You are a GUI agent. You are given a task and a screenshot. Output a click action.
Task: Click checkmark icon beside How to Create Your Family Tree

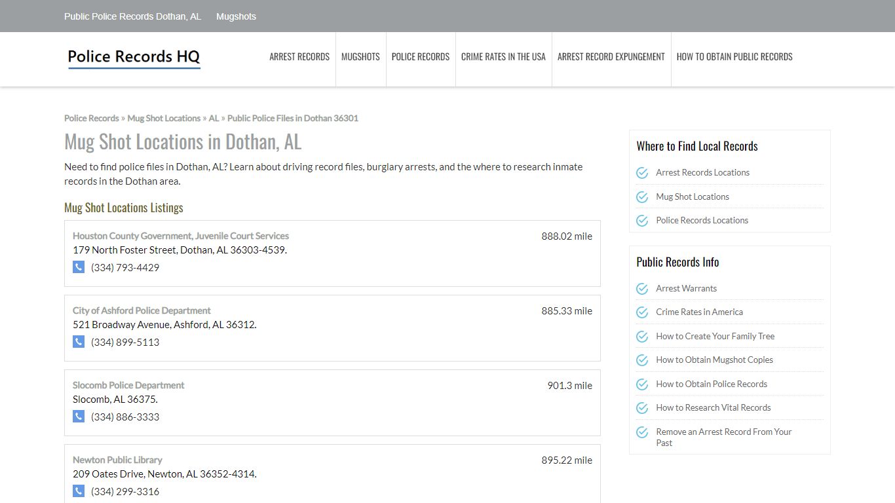coord(642,337)
